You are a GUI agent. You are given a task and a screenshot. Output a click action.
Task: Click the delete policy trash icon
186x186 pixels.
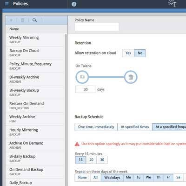click(23, 20)
